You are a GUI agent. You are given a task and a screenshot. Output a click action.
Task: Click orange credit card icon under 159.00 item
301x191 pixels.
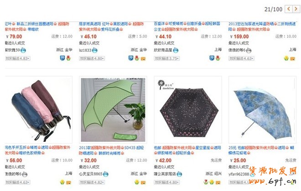coord(292,59)
